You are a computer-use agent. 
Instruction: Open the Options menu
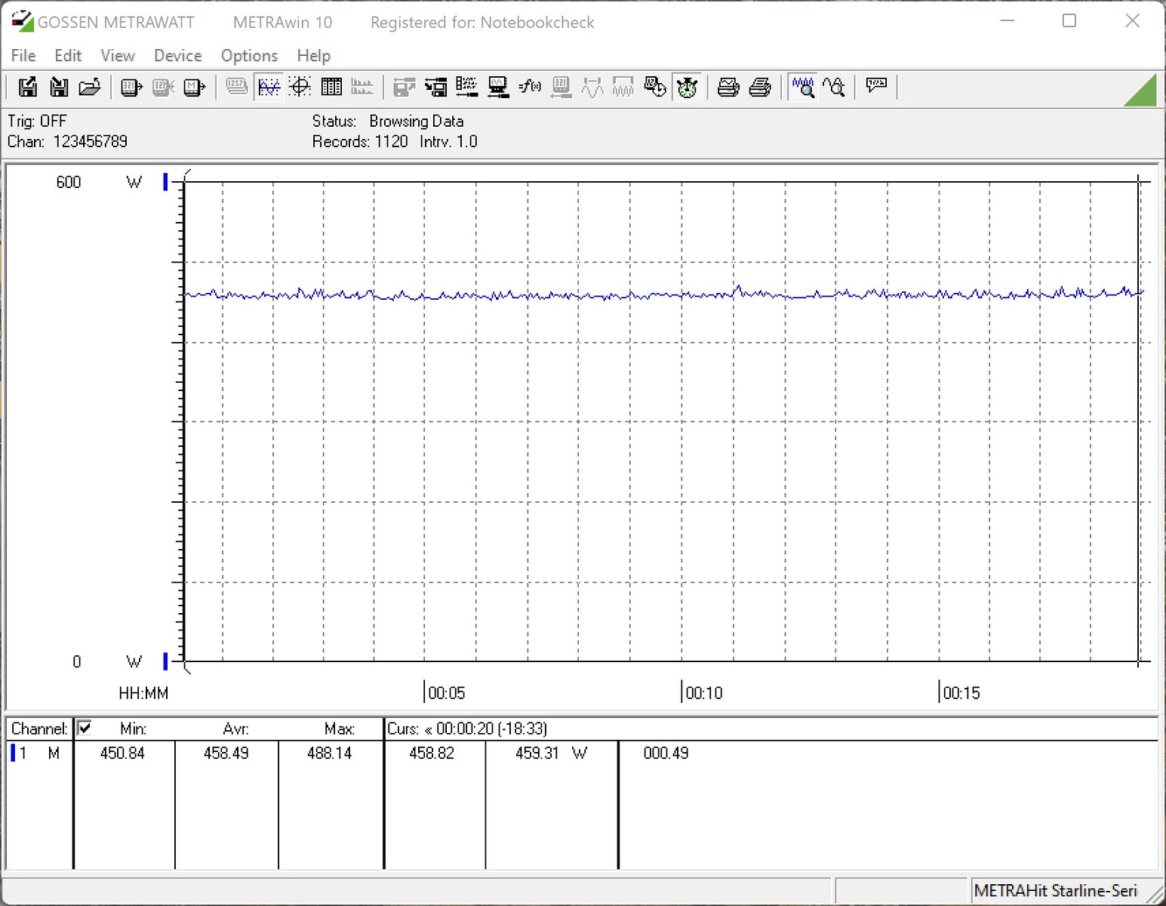[249, 56]
